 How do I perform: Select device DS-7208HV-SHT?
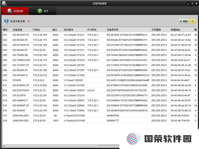pos(21,60)
